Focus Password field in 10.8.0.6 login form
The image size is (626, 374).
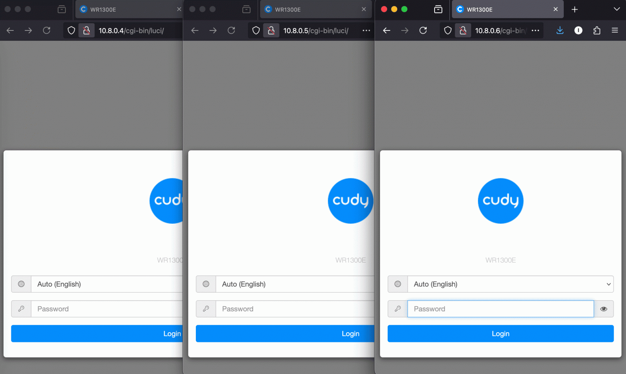(x=500, y=309)
